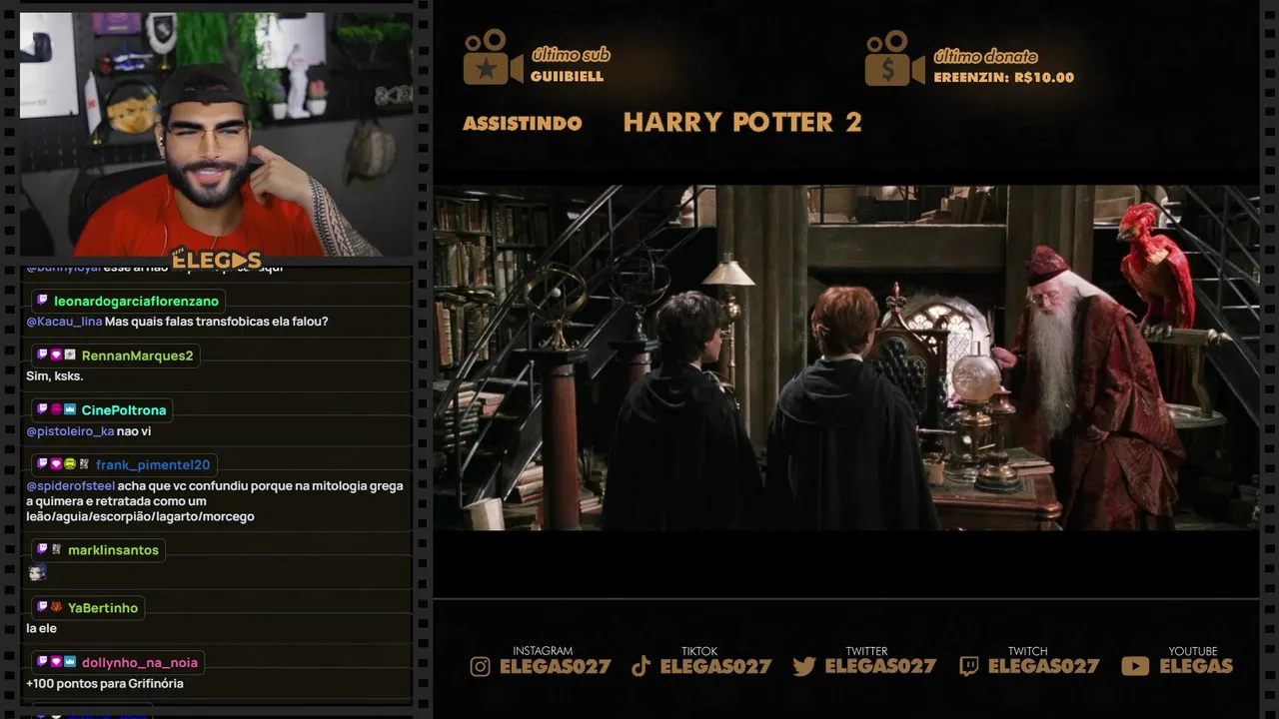Click the Harry Potter movie video frame
Viewport: 1279px width, 719px height.
846,358
